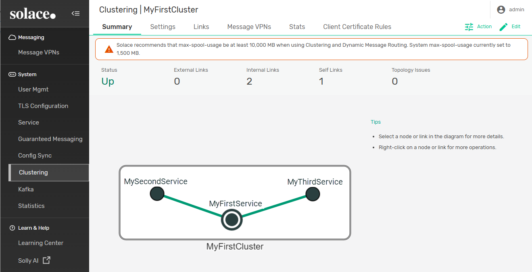Screen dimensions: 532x272
Task: Click the admin user avatar icon
Action: [x=501, y=10]
